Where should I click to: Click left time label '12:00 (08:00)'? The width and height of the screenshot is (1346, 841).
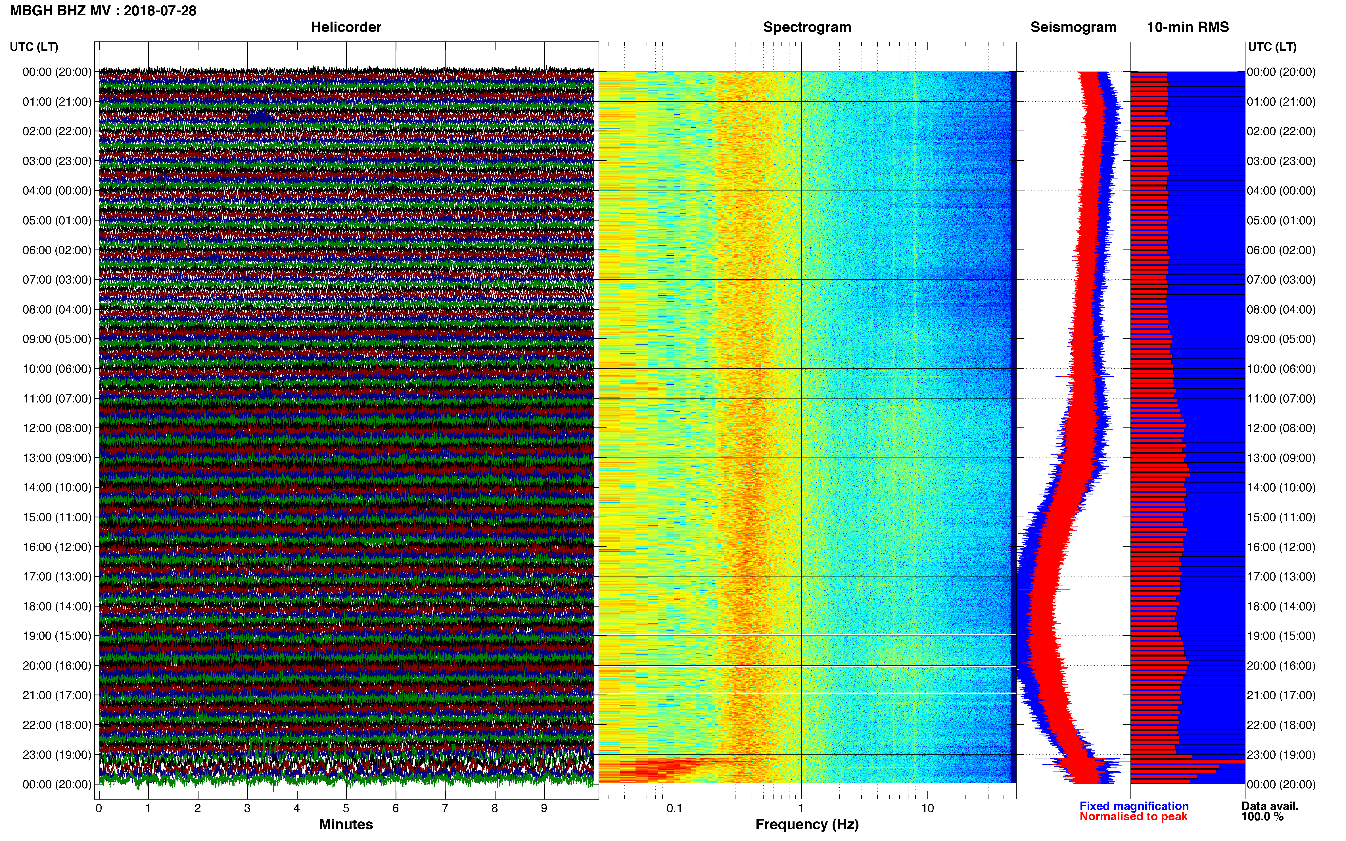pos(57,428)
